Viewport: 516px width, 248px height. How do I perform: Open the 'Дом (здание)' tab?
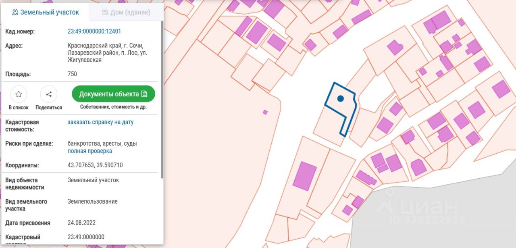pos(126,12)
